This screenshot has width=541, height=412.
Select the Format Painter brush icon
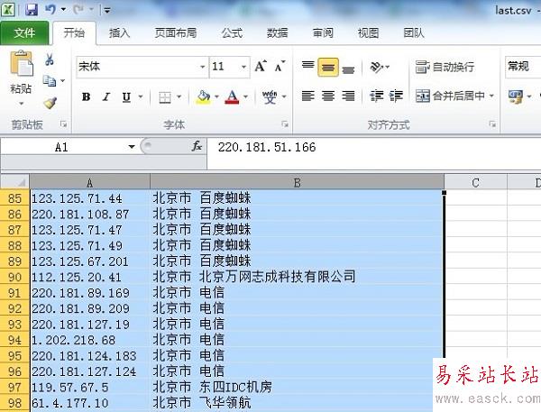(50, 103)
